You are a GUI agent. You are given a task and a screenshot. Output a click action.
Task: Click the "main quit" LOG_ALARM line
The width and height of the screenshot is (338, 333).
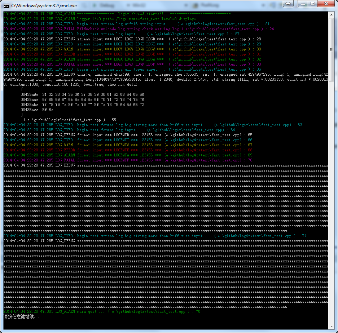101,311
